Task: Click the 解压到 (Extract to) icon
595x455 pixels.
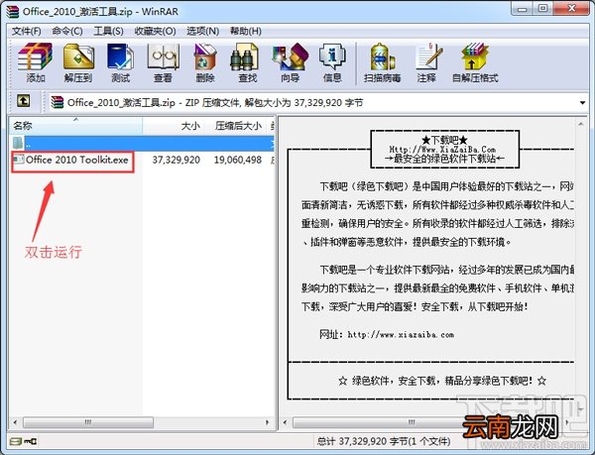Action: click(x=78, y=62)
